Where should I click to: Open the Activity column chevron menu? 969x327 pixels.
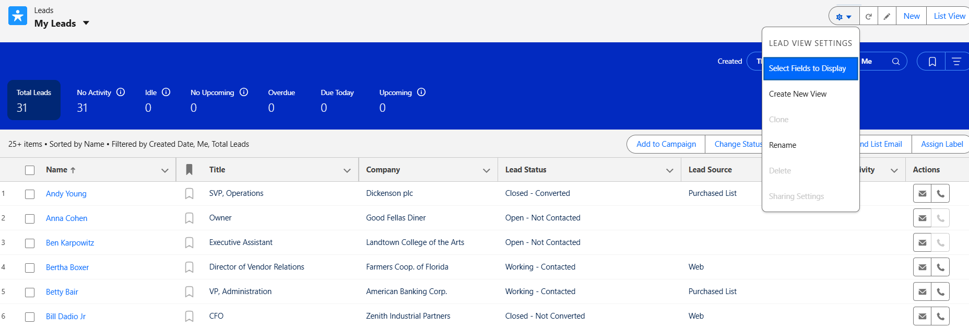coord(894,170)
